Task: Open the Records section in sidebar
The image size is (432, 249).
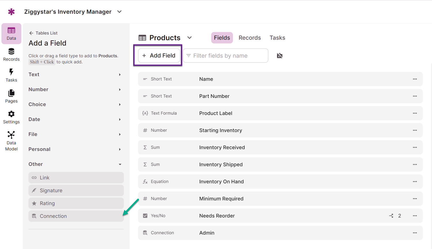Action: (11, 54)
